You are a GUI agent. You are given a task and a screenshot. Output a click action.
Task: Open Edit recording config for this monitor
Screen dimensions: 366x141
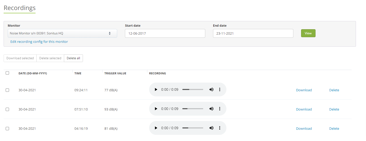(39, 42)
